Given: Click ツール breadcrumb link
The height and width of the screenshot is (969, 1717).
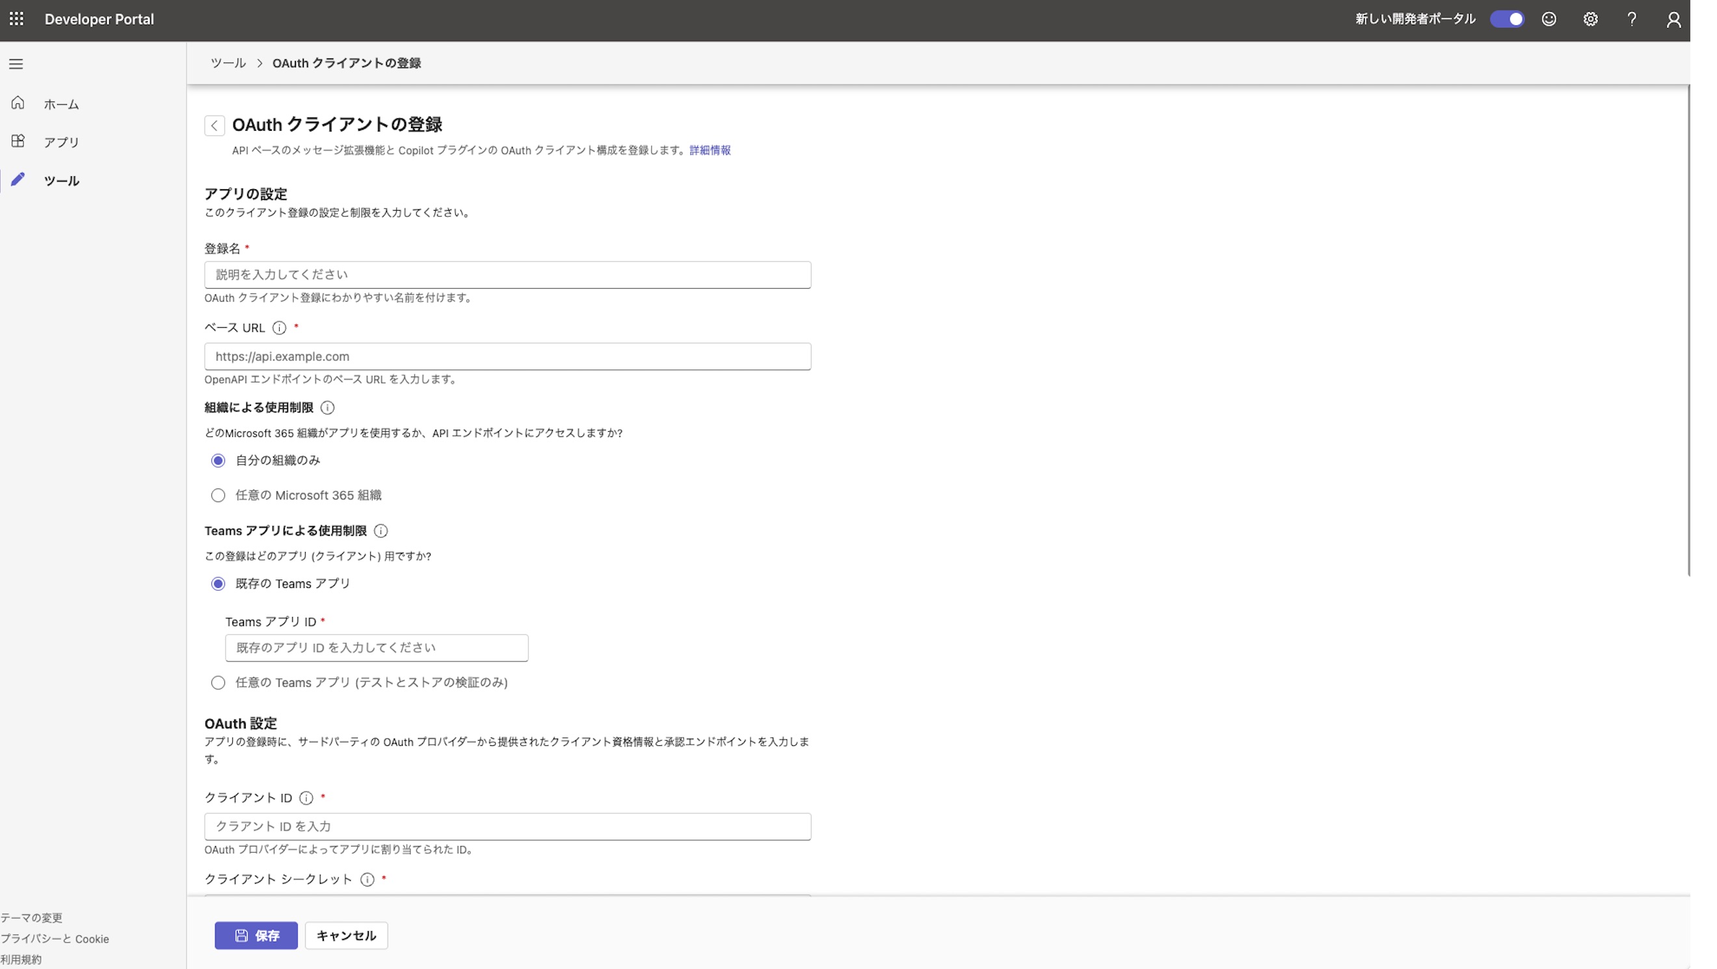Looking at the screenshot, I should pos(228,63).
